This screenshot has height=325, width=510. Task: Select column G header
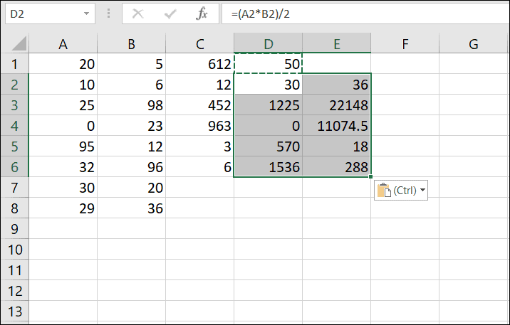click(474, 43)
